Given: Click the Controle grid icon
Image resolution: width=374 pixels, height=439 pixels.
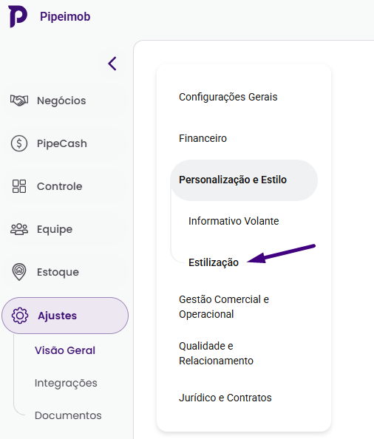Looking at the screenshot, I should point(19,186).
